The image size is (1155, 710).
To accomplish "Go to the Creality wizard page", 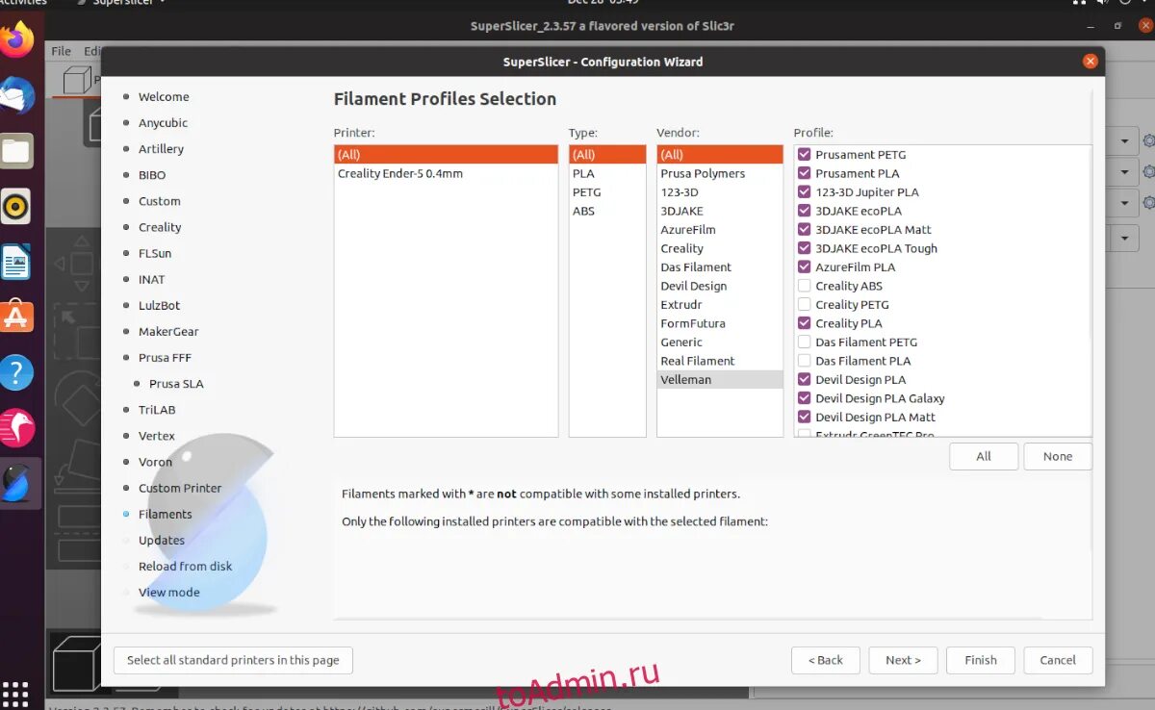I will tap(160, 227).
